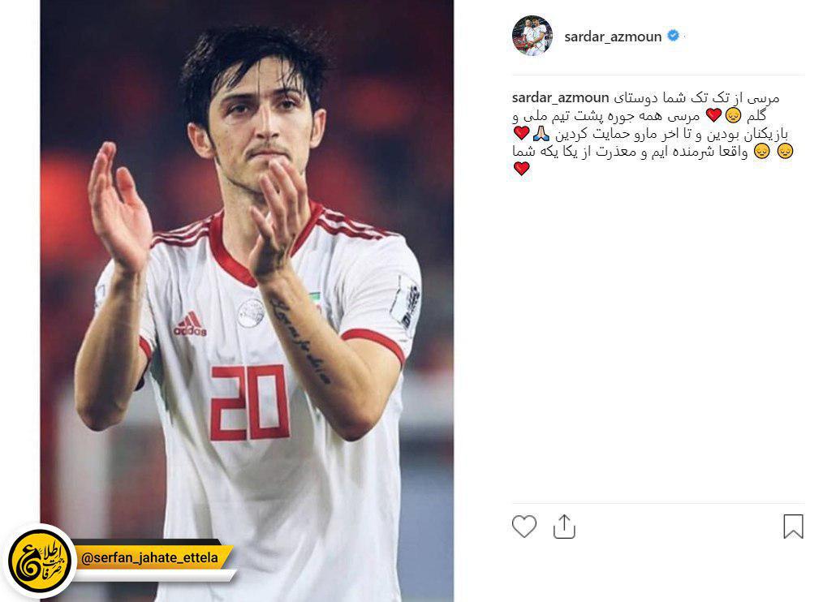Select the round yellow channel logo
Image resolution: width=823 pixels, height=602 pixels.
tap(40, 561)
